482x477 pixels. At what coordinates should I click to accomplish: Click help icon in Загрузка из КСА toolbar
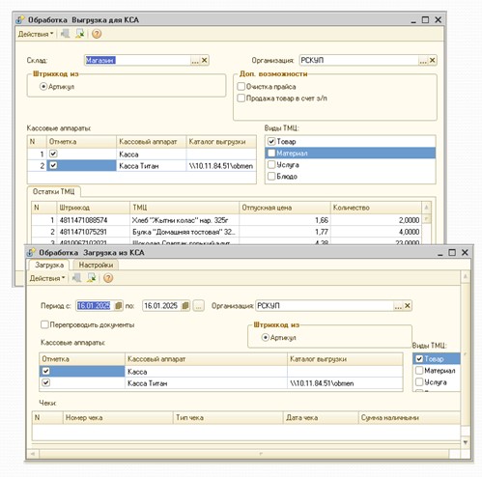(108, 278)
